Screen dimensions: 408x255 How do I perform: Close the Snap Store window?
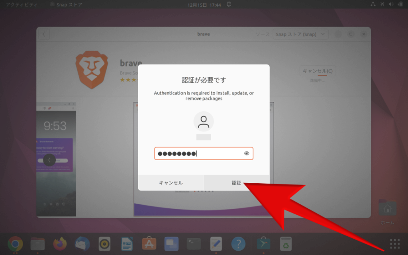click(x=363, y=34)
